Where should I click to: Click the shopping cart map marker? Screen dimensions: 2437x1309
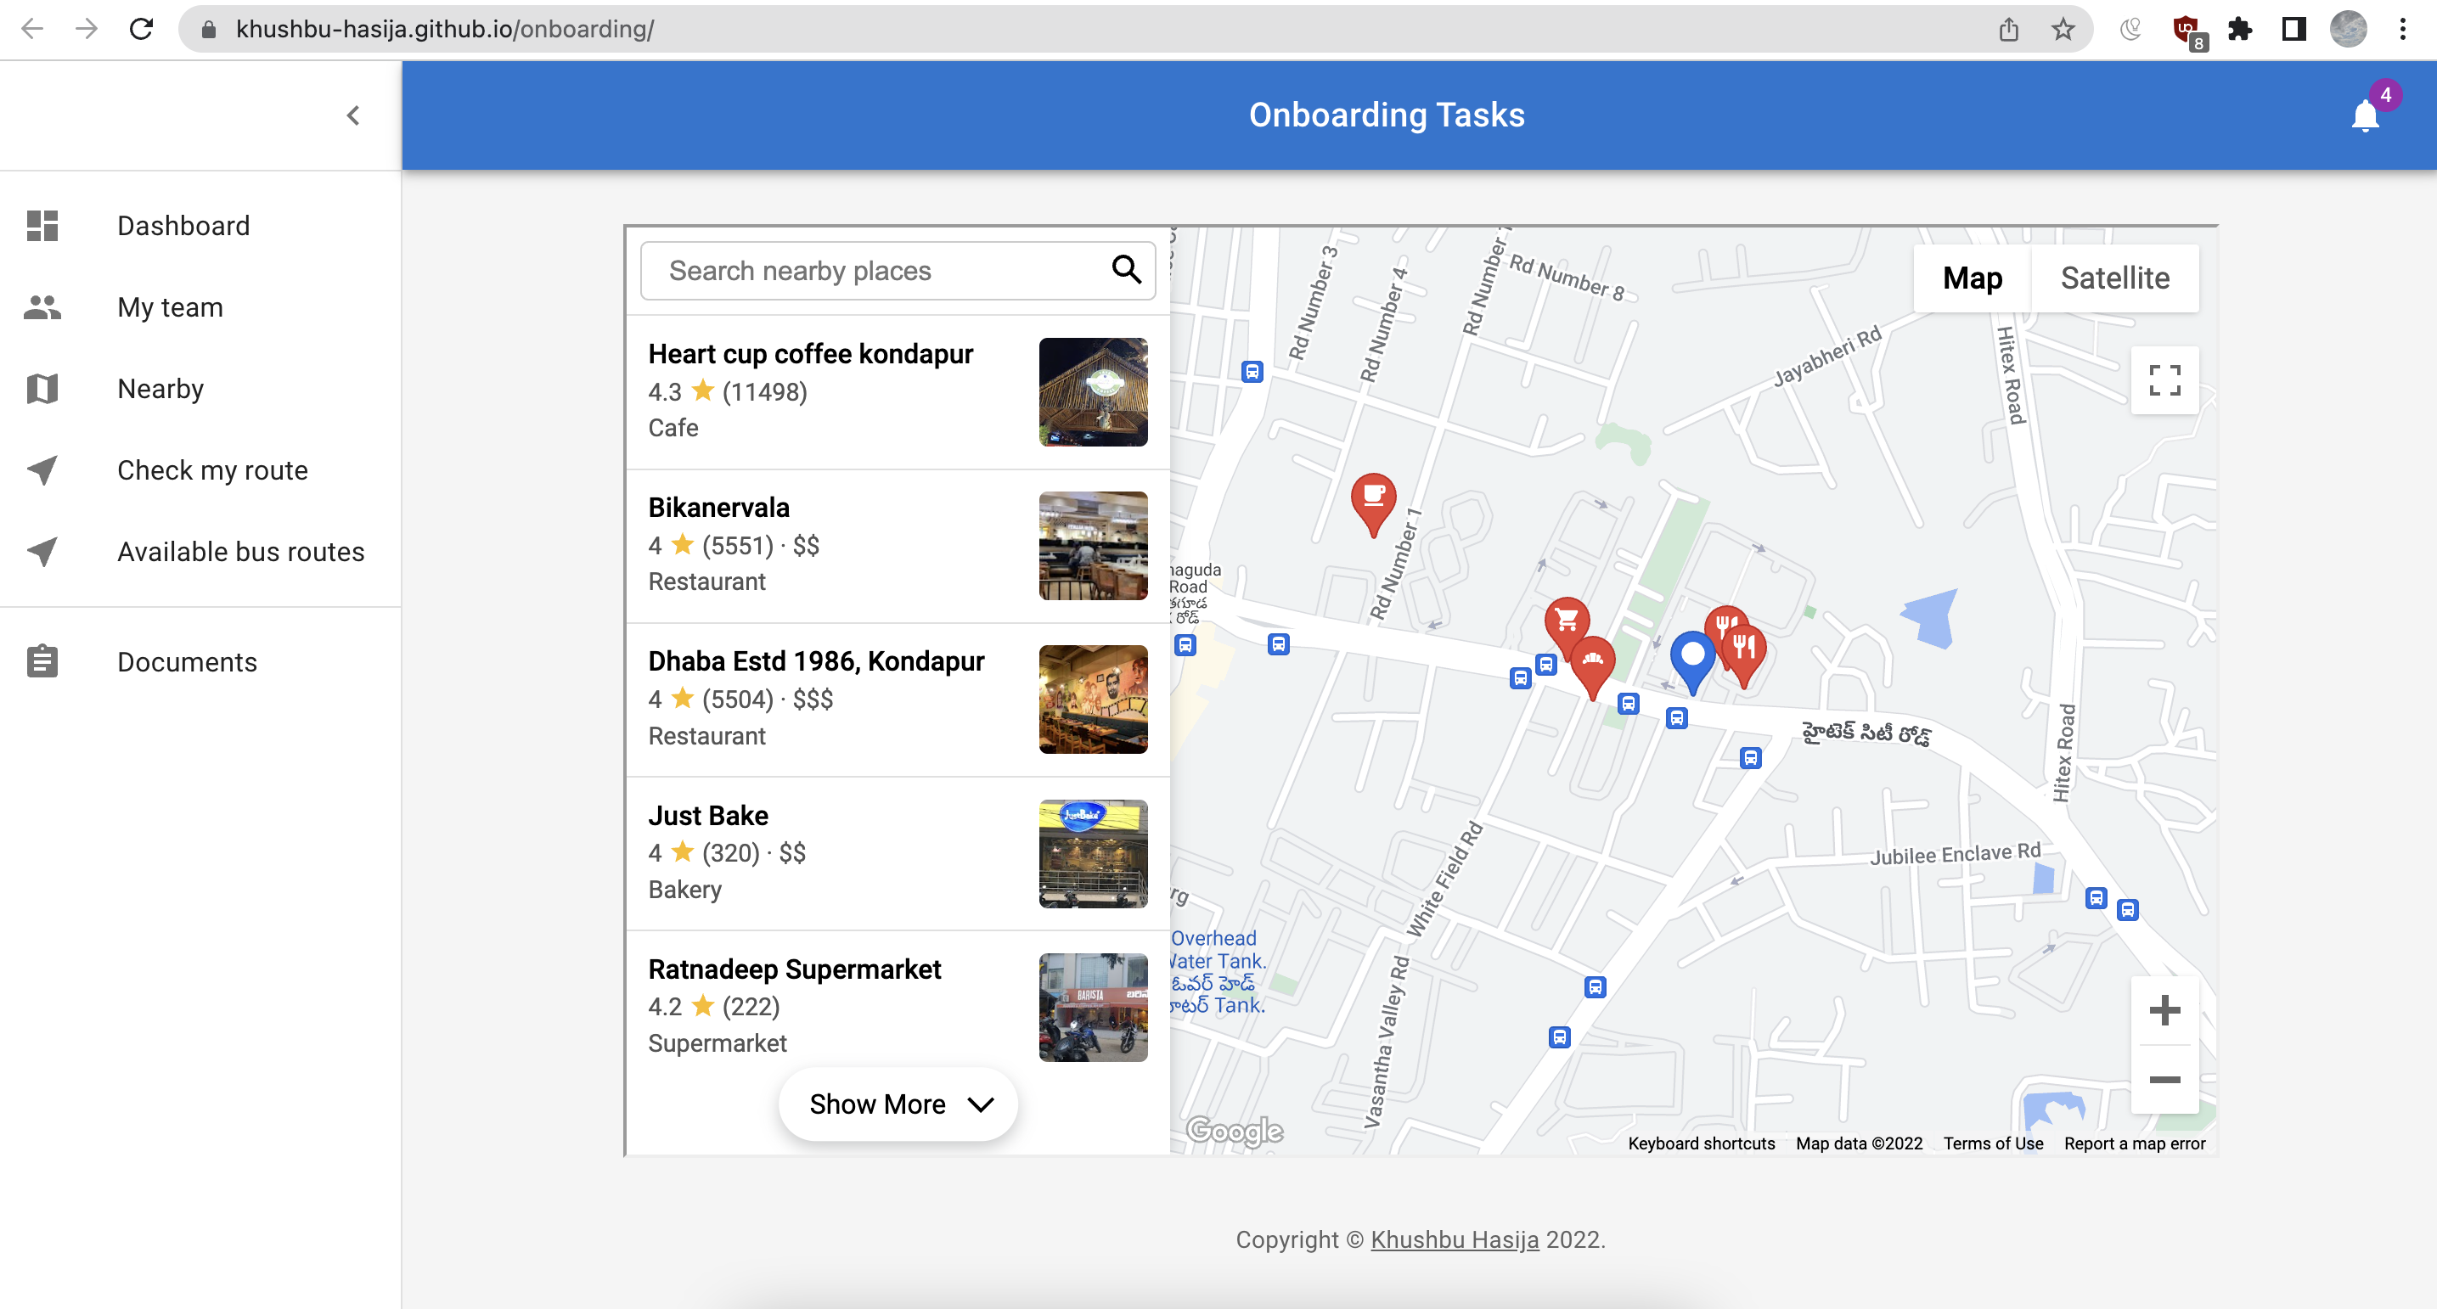pyautogui.click(x=1567, y=621)
